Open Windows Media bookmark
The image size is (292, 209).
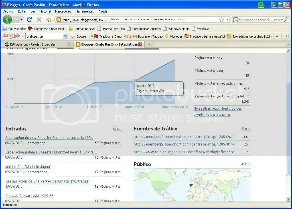pos(176,29)
